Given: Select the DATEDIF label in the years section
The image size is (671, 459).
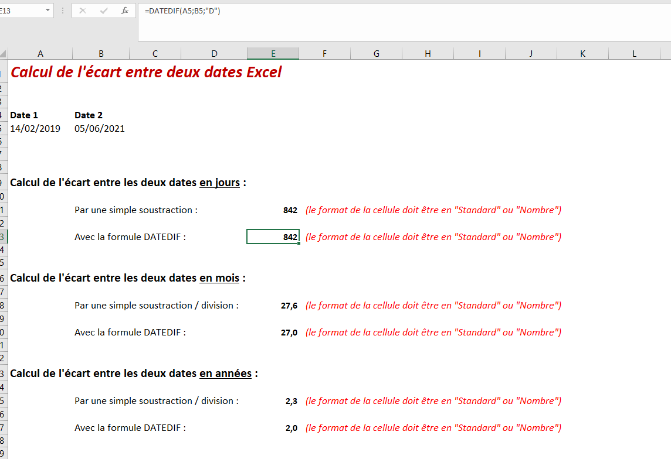Looking at the screenshot, I should [130, 428].
